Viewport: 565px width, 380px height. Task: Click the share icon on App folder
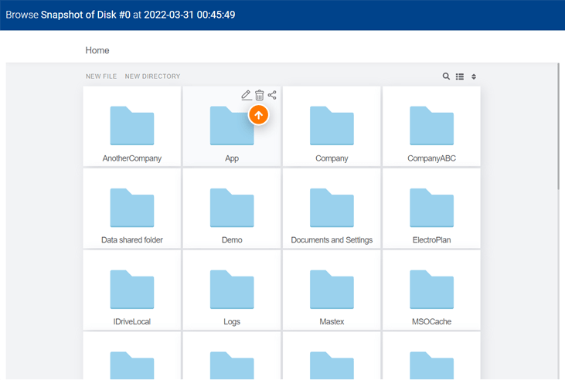point(272,95)
